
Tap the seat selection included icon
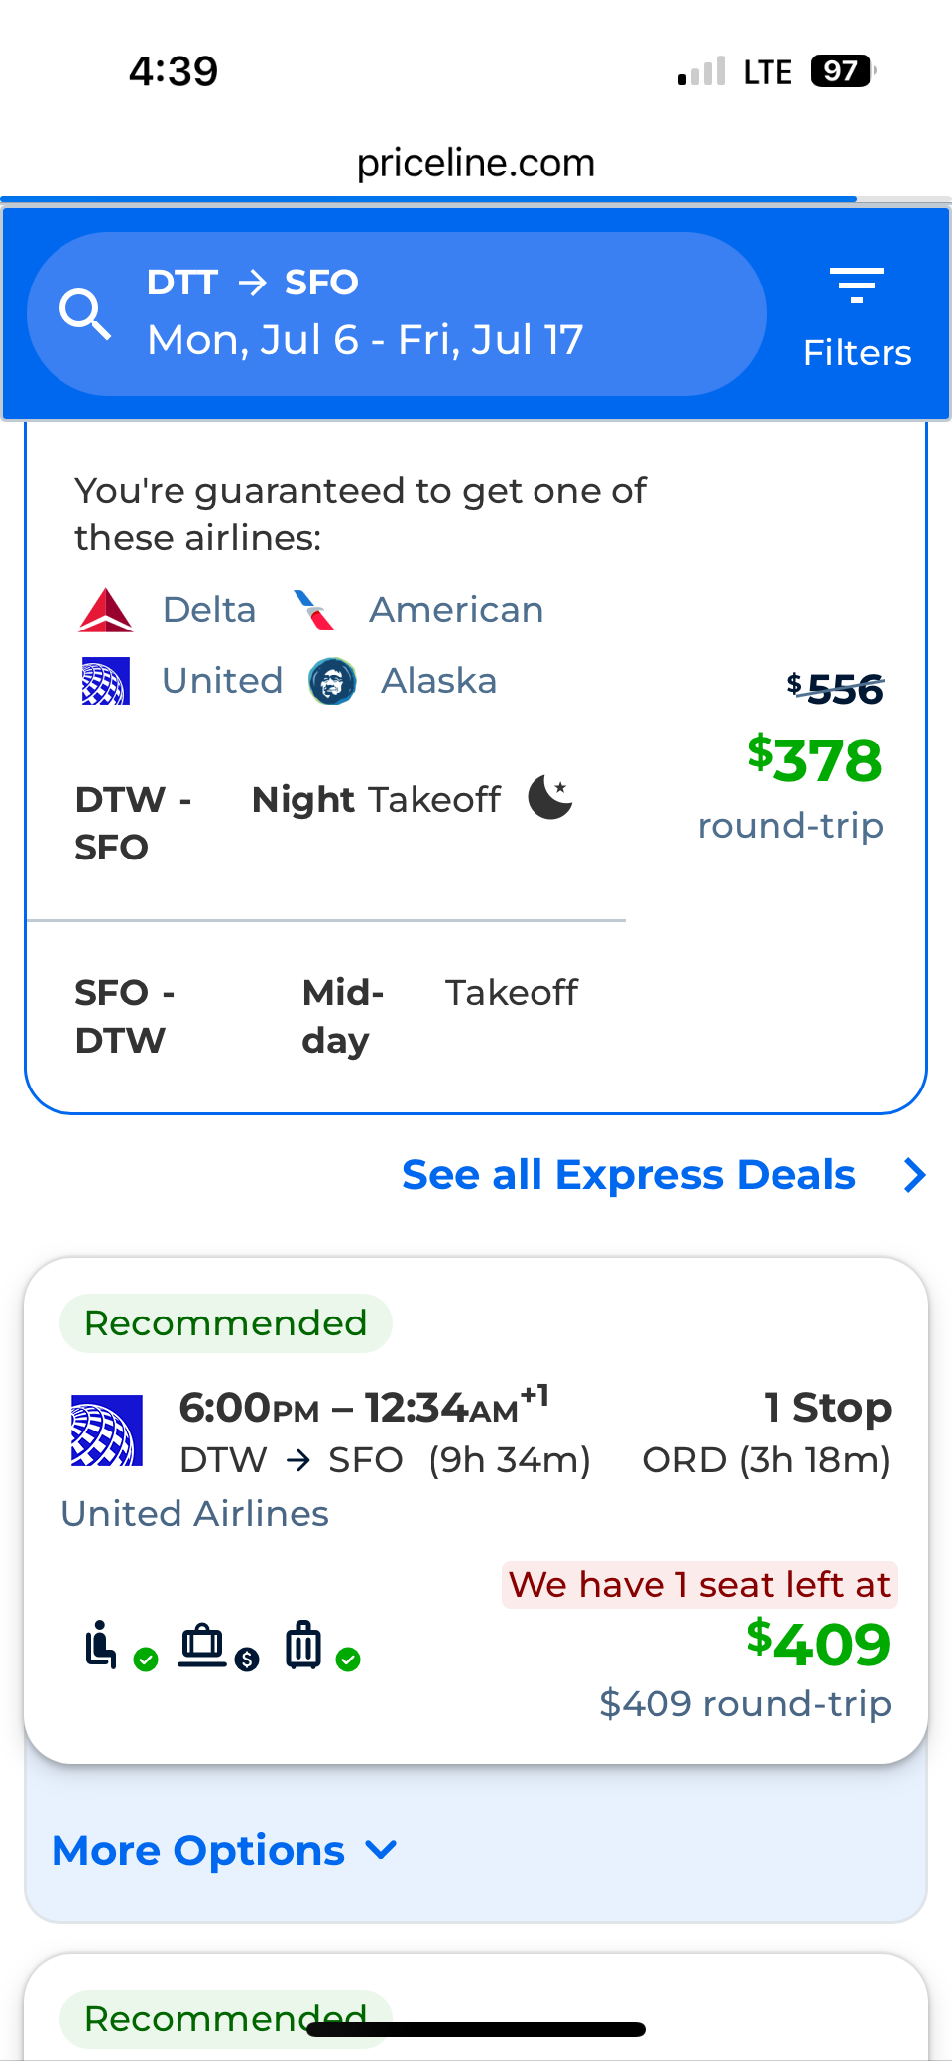[101, 1646]
